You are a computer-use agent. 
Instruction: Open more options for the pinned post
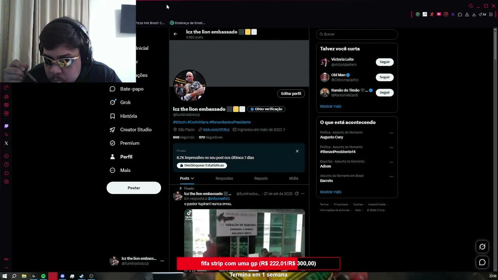tap(303, 194)
